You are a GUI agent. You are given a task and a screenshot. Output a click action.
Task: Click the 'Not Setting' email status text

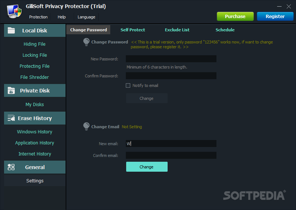(x=132, y=127)
